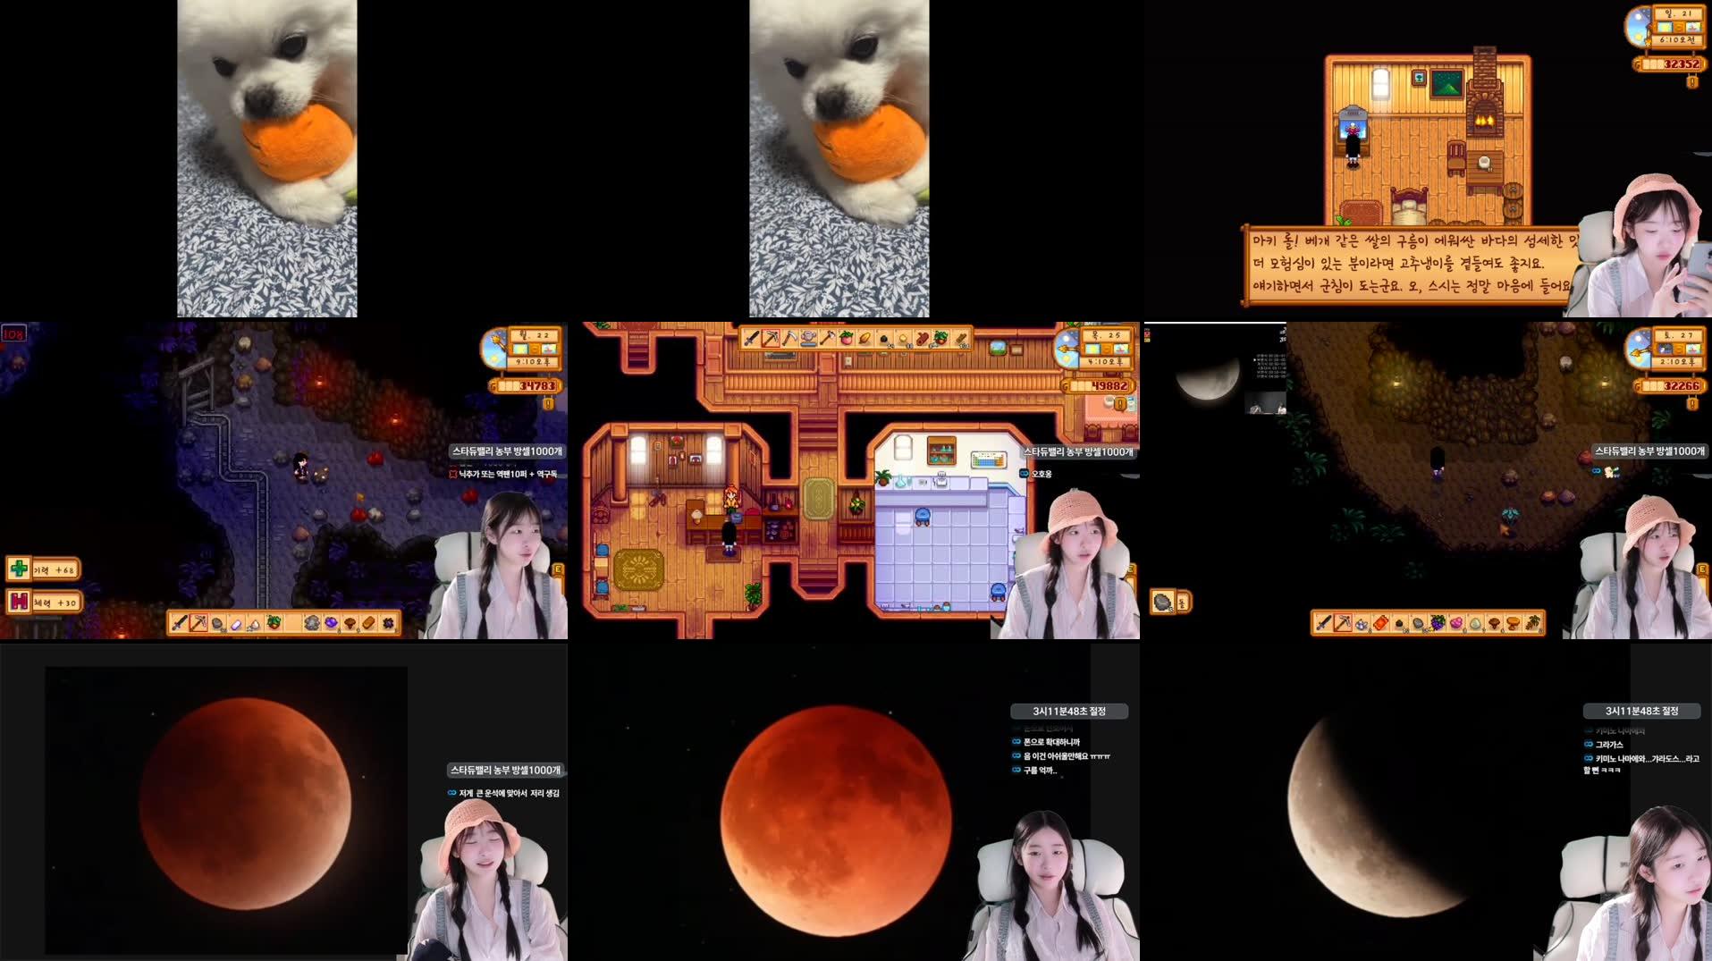Click the 49882 gold counter
The width and height of the screenshot is (1712, 961).
click(1100, 386)
